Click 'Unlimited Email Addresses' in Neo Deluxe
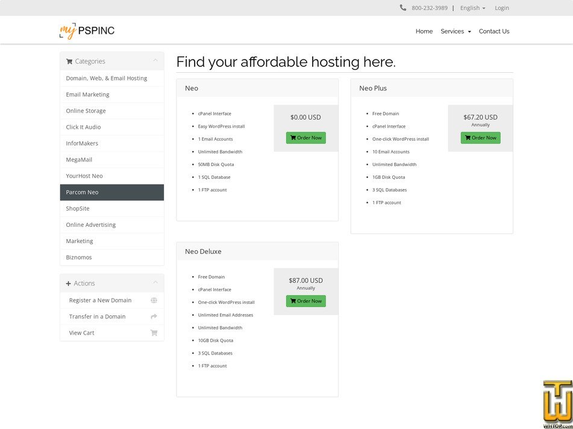The image size is (573, 429). tap(225, 315)
